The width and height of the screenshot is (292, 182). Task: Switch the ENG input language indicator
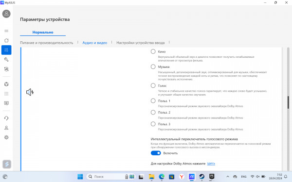coord(244,177)
